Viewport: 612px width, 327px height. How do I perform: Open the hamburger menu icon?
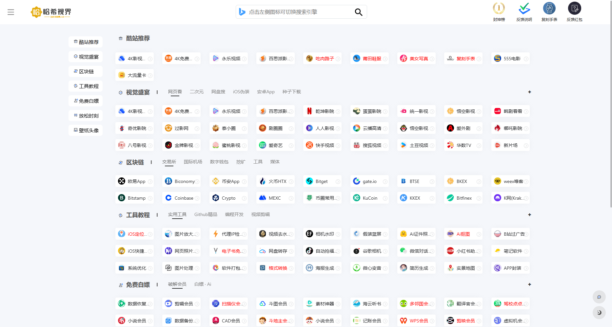11,12
